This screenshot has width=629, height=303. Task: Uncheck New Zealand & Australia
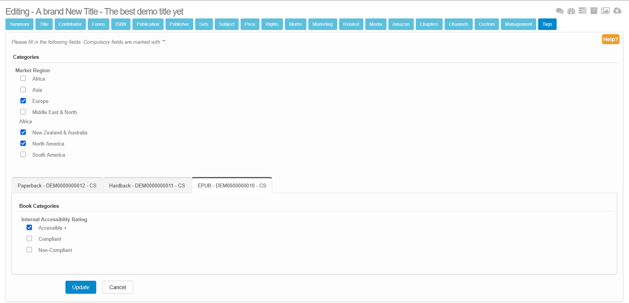[23, 132]
